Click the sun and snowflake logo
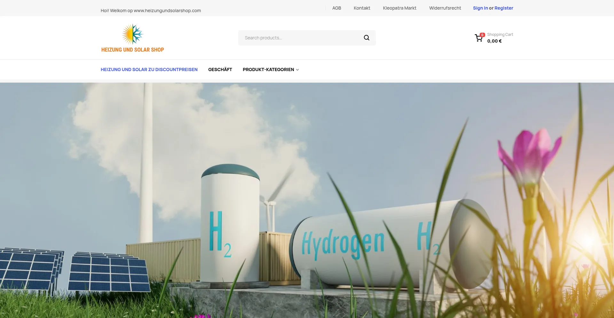This screenshot has height=318, width=614. tap(132, 34)
